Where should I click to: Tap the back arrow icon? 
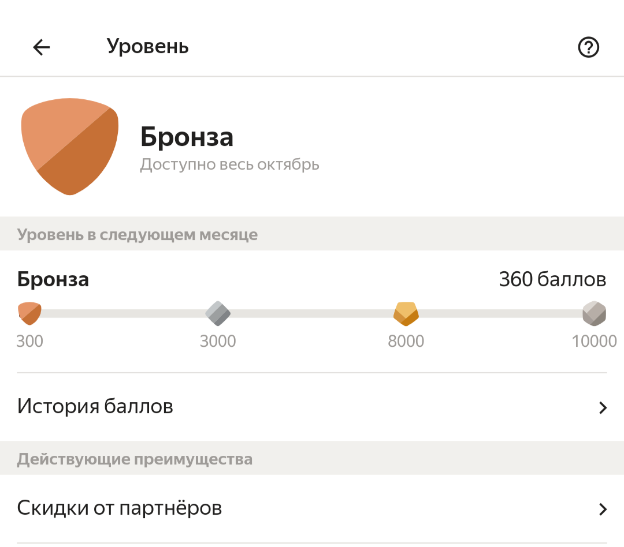(x=42, y=47)
